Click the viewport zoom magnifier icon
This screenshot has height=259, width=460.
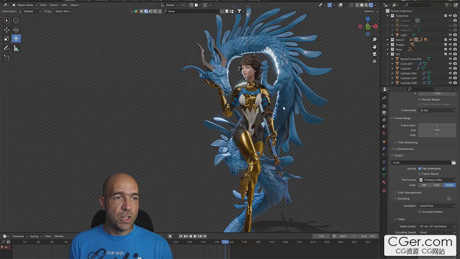pos(374,40)
